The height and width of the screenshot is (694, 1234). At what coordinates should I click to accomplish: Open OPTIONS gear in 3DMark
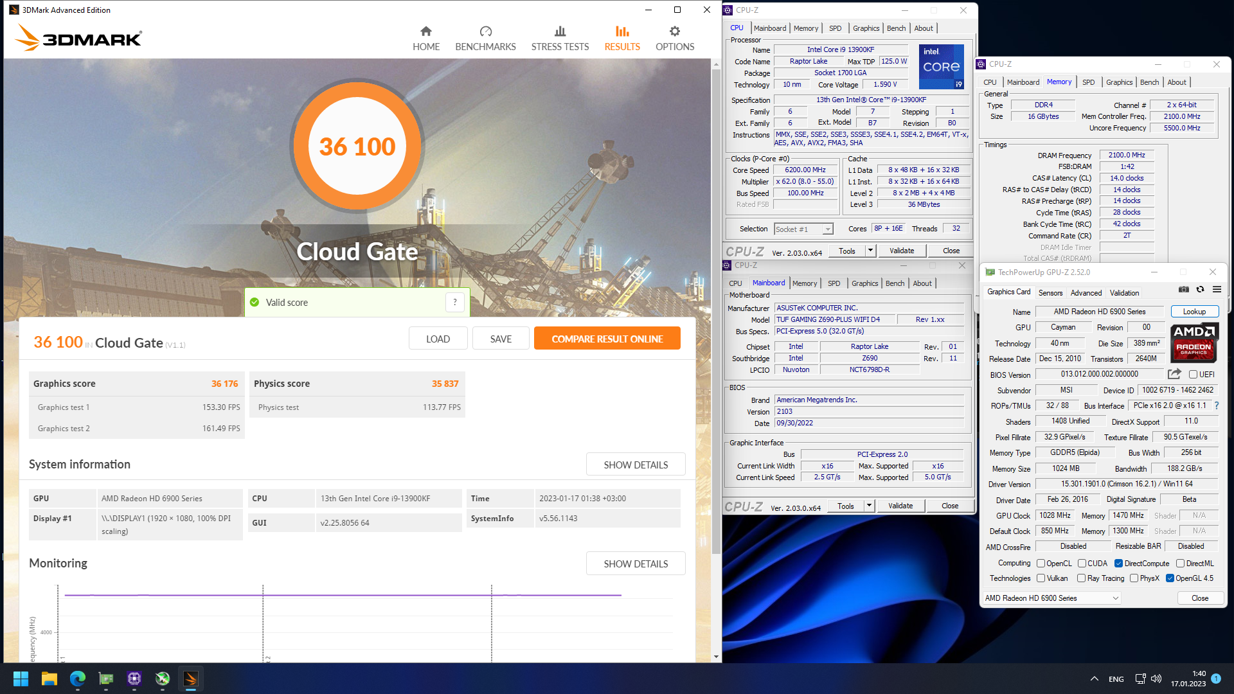pos(675,38)
